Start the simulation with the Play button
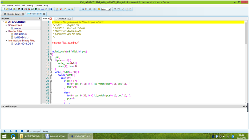Viewport: 249px width, 140px height. [5, 131]
